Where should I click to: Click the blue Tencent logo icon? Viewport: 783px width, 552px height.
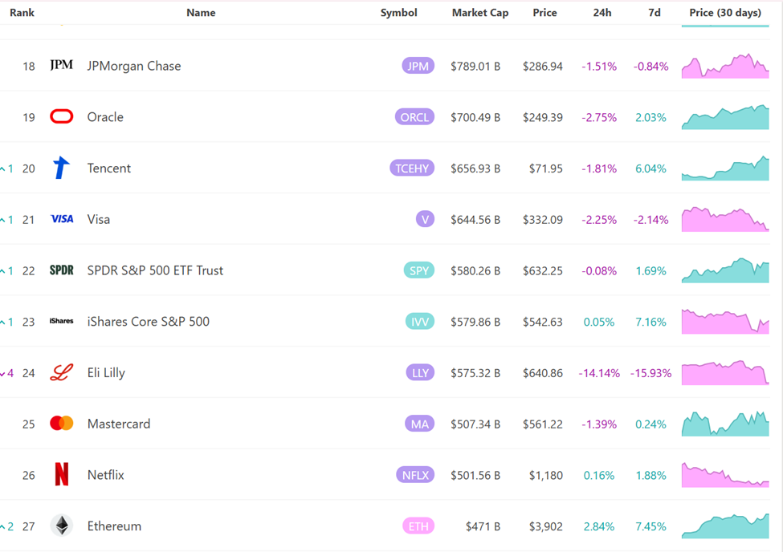[x=62, y=168]
